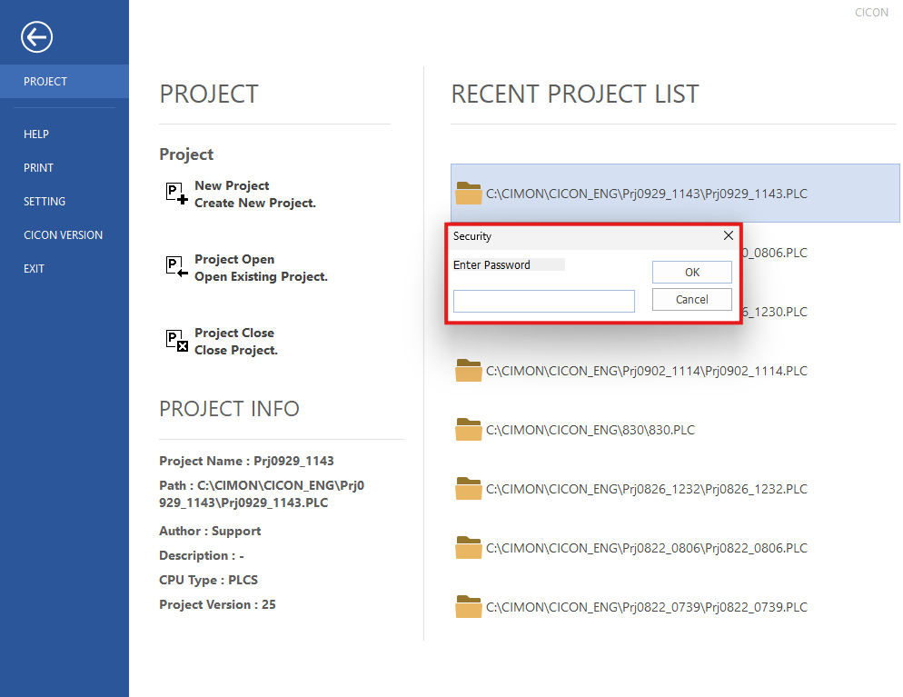Image resolution: width=903 pixels, height=697 pixels.
Task: Click folder icon for Prj0902_1114.PLC
Action: 469,370
